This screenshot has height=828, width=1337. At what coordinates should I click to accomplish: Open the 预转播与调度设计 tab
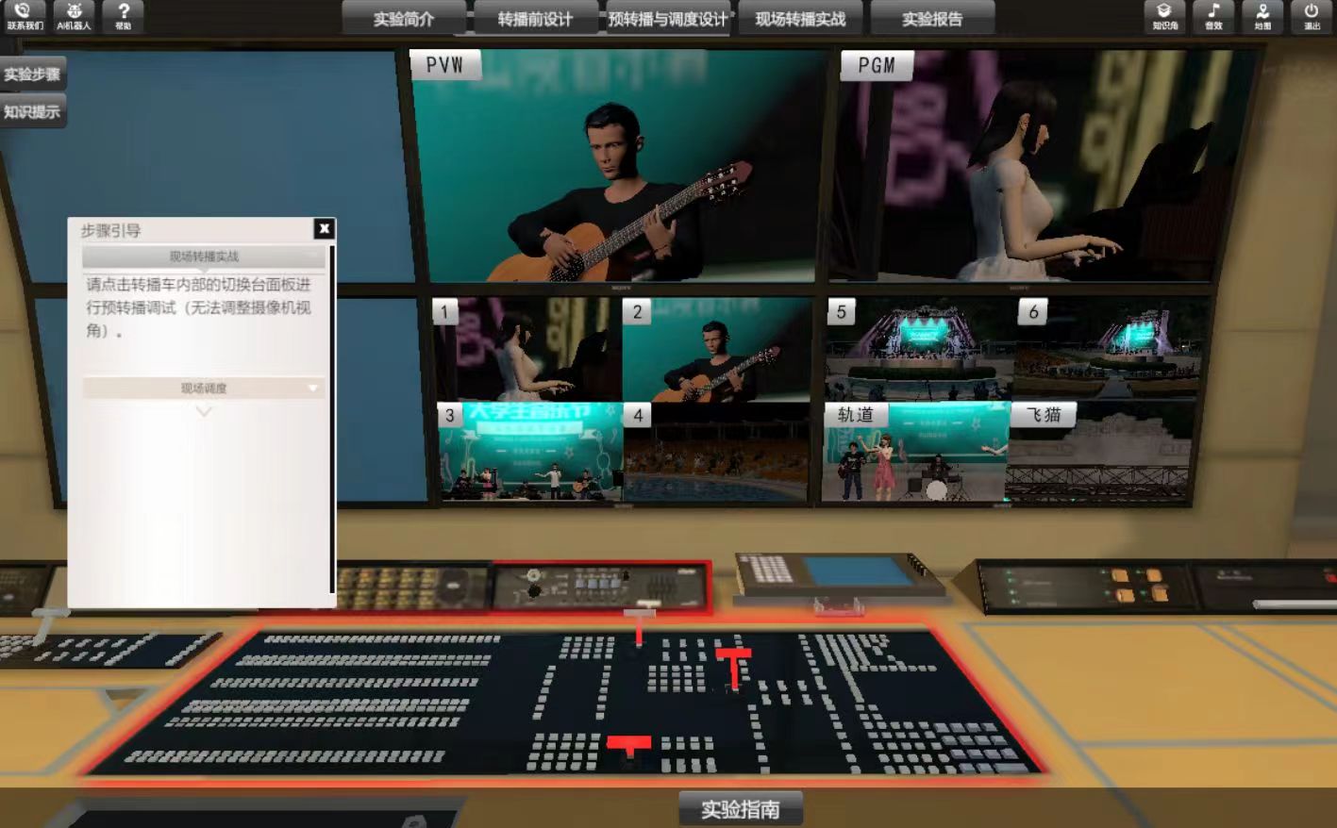668,19
